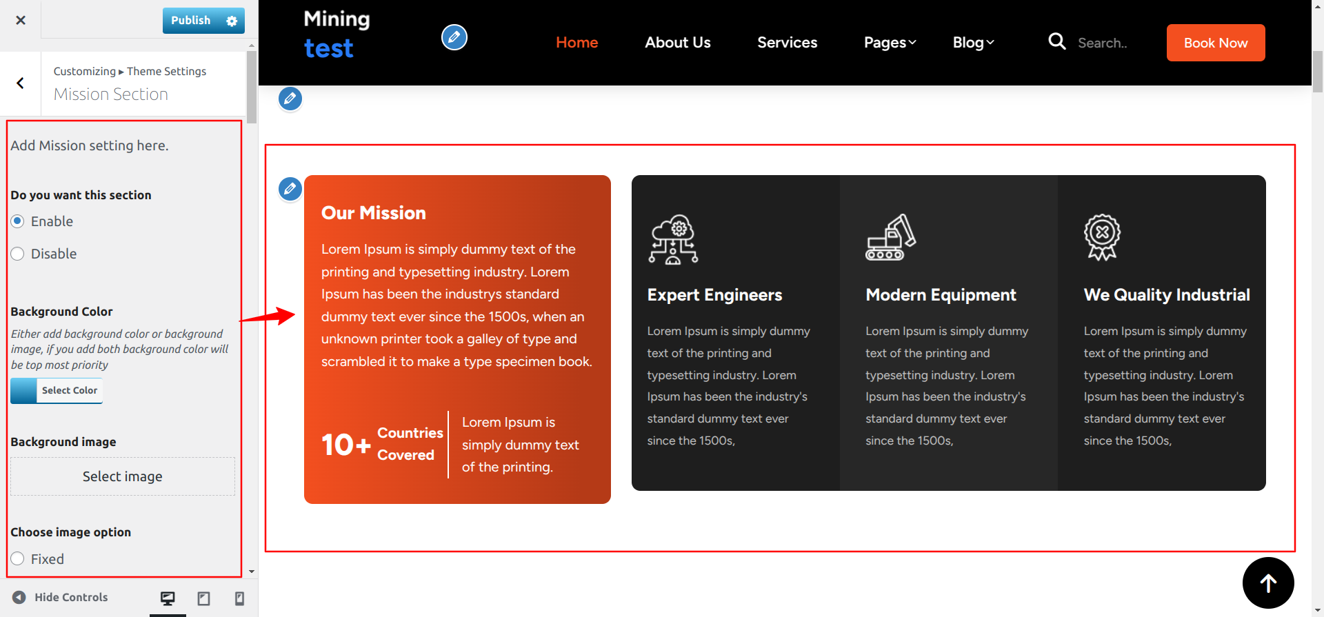Open the About Us menu item

(x=677, y=43)
